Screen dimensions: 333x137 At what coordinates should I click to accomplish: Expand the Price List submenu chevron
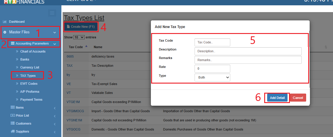[55, 116]
